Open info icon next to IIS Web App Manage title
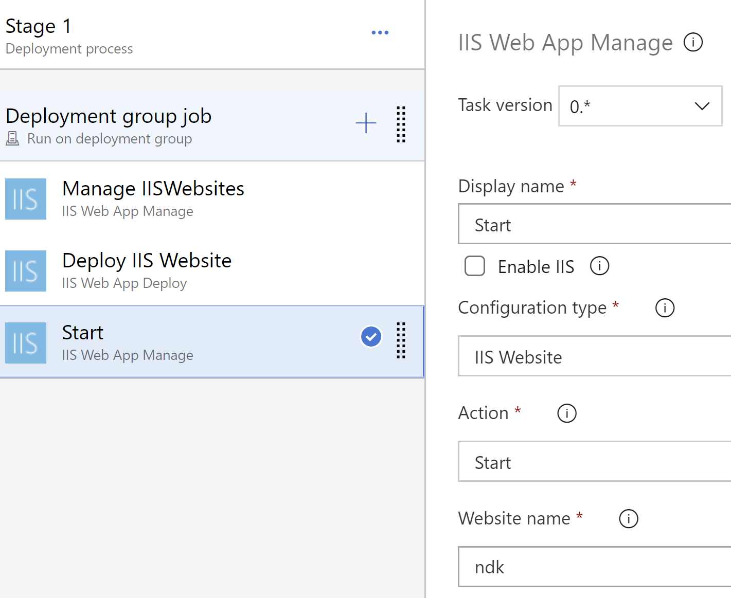Image resolution: width=731 pixels, height=598 pixels. click(x=693, y=42)
